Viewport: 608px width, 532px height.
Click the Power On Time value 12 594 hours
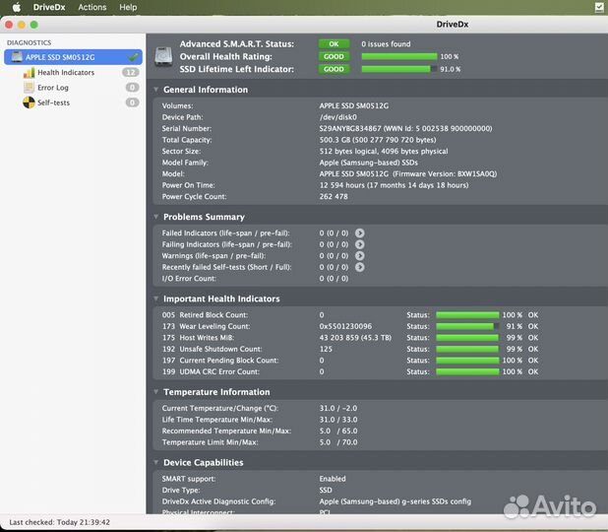point(394,185)
